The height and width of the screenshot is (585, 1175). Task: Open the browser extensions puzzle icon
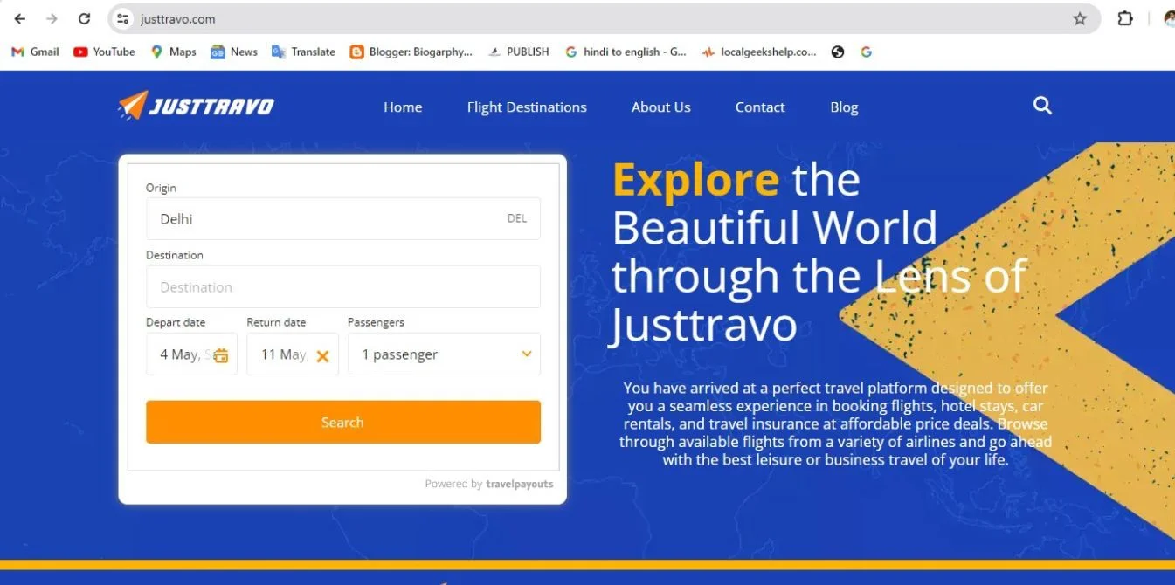(x=1125, y=18)
